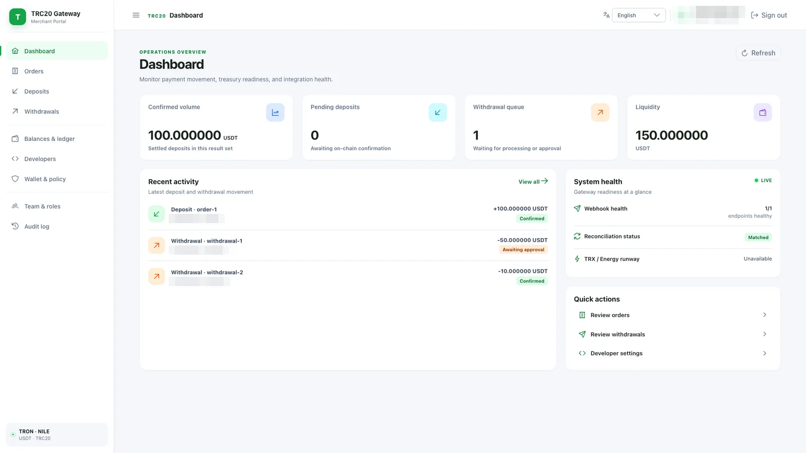Click the Review withdrawals paper-plane icon
806x453 pixels.
point(582,334)
